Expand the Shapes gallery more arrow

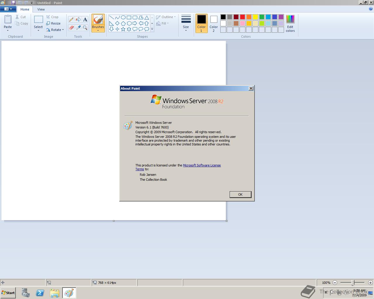coord(152,29)
